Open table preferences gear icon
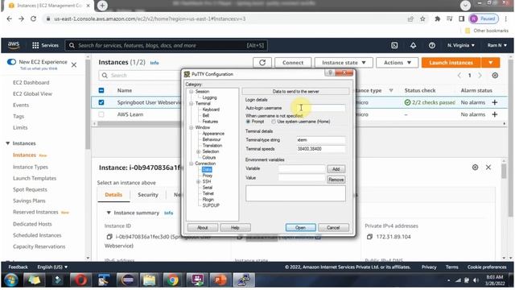Image resolution: width=515 pixels, height=290 pixels. point(495,75)
